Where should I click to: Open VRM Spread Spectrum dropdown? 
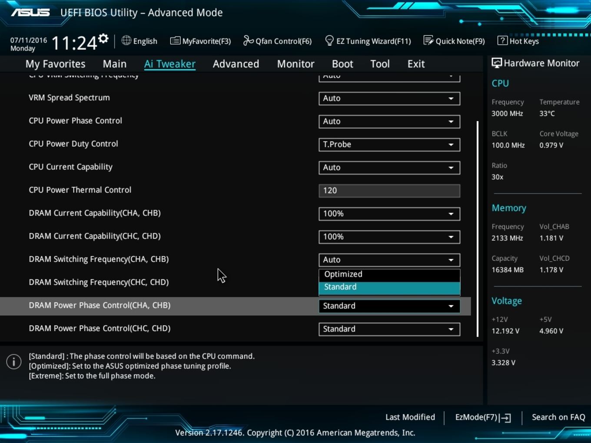pyautogui.click(x=389, y=98)
